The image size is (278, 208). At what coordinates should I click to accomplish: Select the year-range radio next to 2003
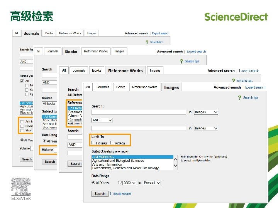120,182
